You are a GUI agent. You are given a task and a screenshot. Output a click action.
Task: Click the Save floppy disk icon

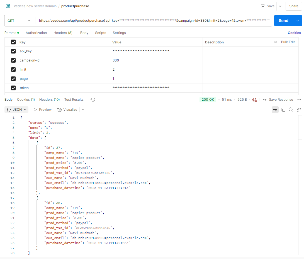coord(263,6)
